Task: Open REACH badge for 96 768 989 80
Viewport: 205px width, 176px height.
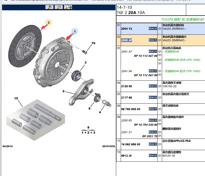Action: point(153,109)
